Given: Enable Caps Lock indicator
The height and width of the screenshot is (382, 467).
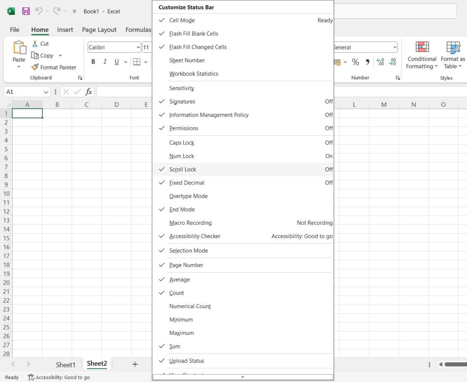Looking at the screenshot, I should coord(243,143).
